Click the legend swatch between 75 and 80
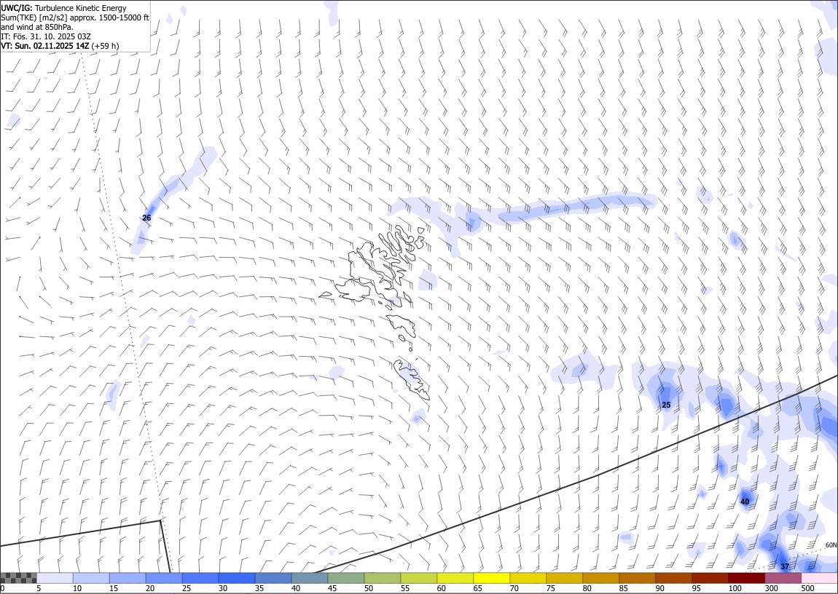The width and height of the screenshot is (838, 594). tap(564, 578)
